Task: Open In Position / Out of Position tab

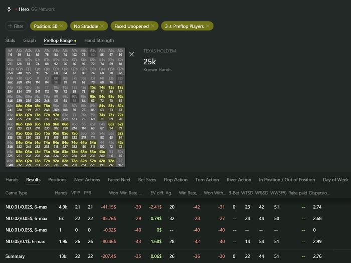Action: click(x=287, y=180)
